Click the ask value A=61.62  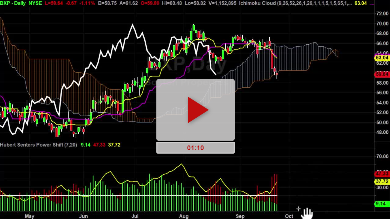pos(128,3)
